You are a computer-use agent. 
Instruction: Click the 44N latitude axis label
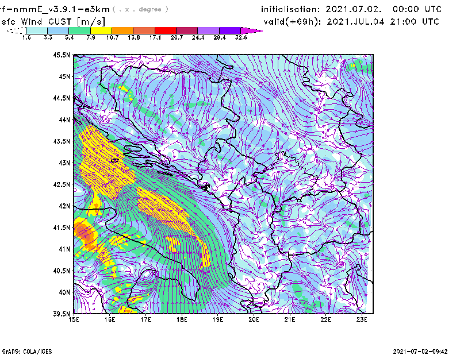64,119
